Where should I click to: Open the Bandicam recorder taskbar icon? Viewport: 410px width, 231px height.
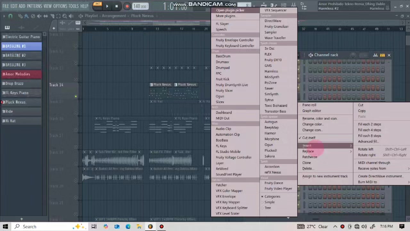(161, 227)
